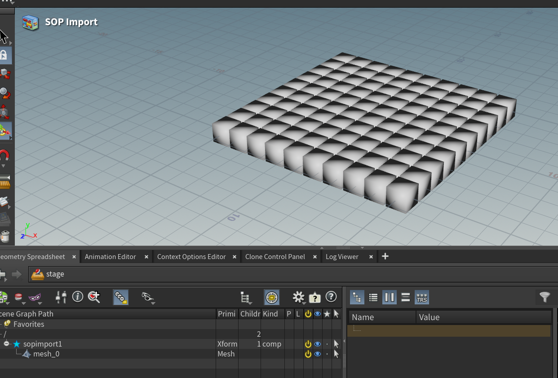Add a new pane tab with the plus button
This screenshot has height=378, width=558.
point(385,256)
